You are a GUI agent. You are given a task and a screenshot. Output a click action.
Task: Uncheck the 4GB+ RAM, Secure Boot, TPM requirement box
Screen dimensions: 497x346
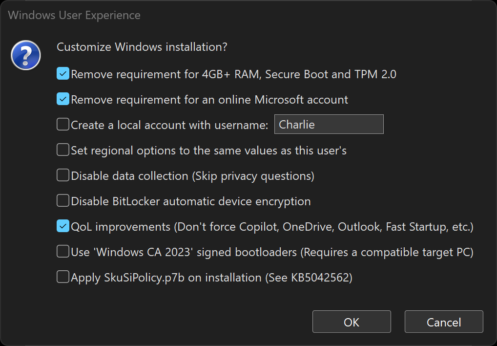click(x=63, y=74)
